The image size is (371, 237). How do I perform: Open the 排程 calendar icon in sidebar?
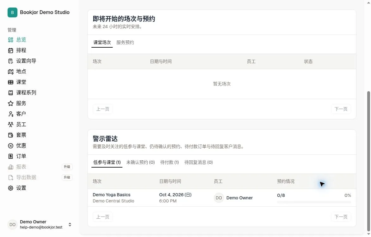tap(11, 50)
